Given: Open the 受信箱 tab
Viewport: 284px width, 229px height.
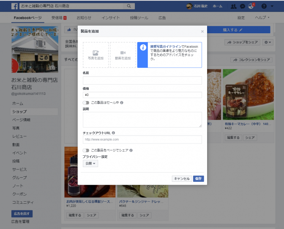Looking at the screenshot, I should coord(59,18).
